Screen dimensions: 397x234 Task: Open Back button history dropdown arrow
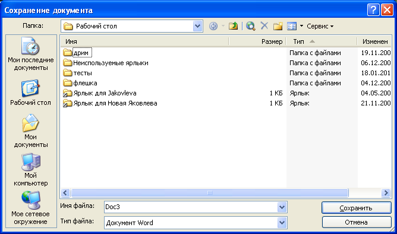(223, 26)
